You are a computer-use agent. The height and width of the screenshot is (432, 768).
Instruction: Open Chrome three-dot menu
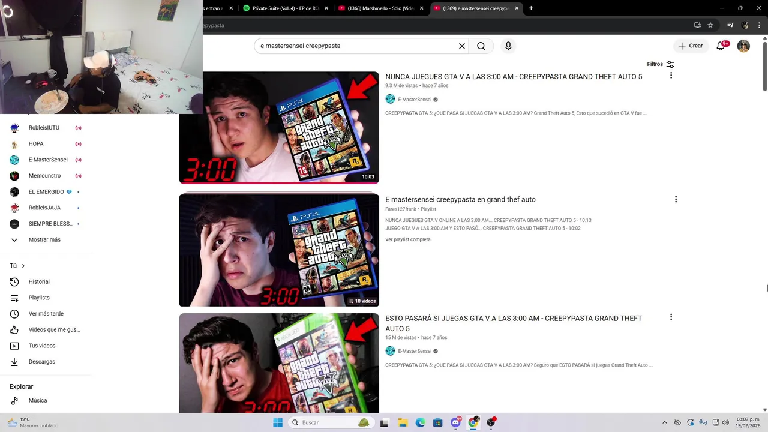[x=759, y=25]
